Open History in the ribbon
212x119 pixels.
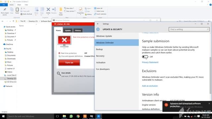[x=88, y=14]
